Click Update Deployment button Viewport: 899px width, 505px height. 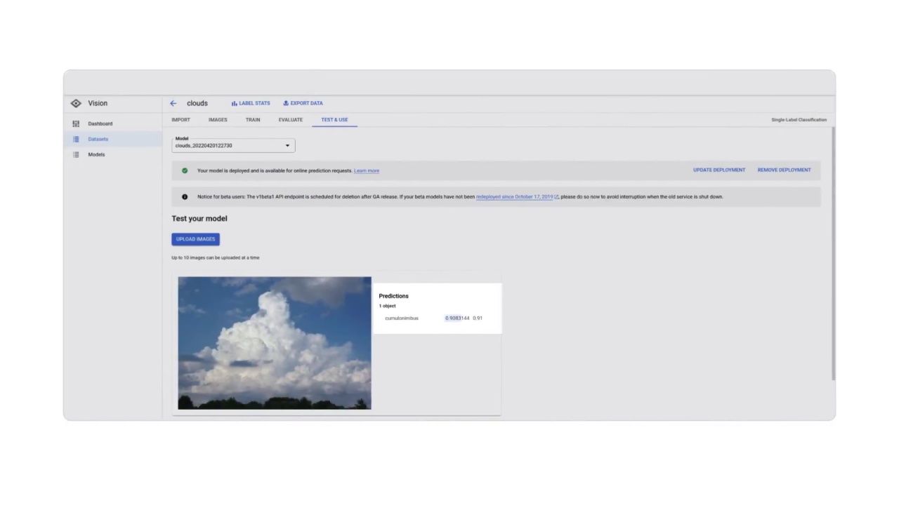[718, 170]
